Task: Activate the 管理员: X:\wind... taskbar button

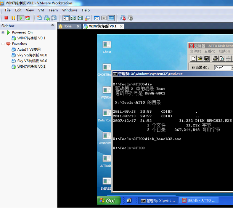Action: tap(158, 201)
